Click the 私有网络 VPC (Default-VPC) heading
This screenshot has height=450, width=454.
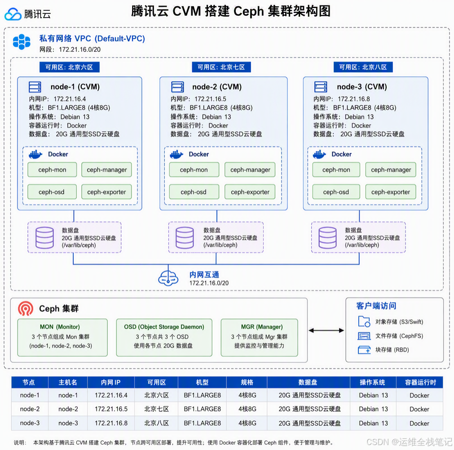coord(92,39)
